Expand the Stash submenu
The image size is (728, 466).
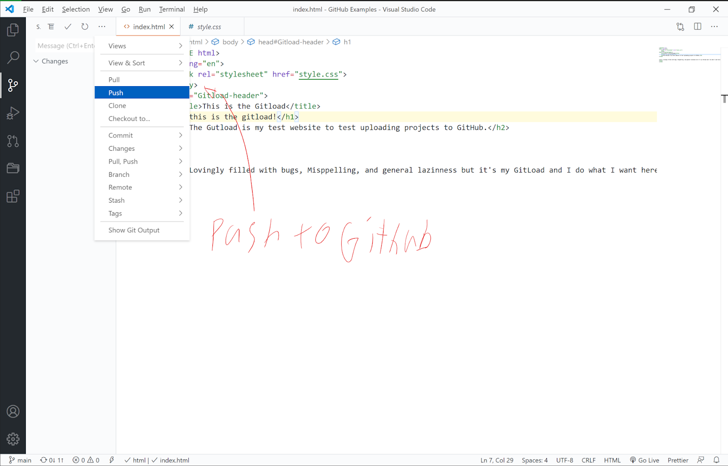coord(142,200)
